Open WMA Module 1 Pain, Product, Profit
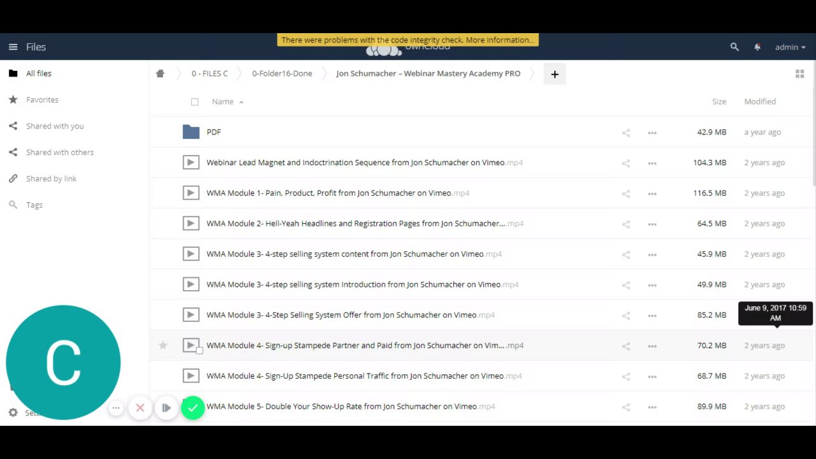 (x=338, y=193)
